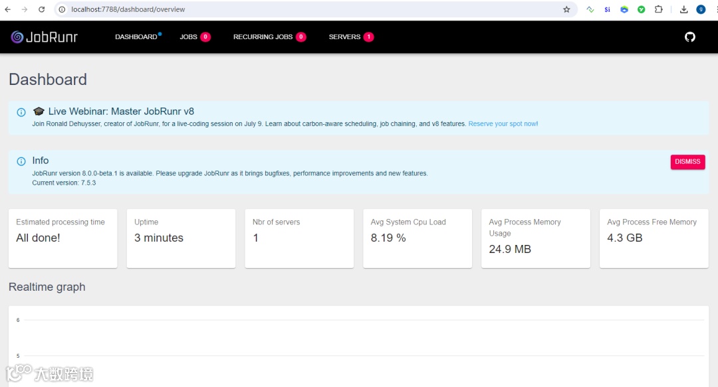This screenshot has height=387, width=718.
Task: Follow the Reserve your spot now link
Action: point(503,123)
